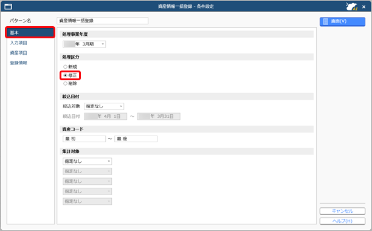The image size is (372, 231).
Task: Click the 最後 asset code field
Action: coord(136,139)
